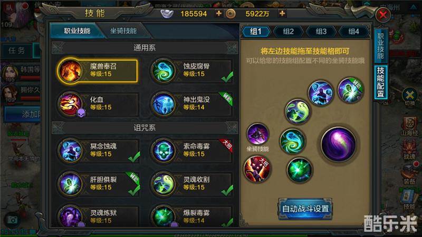
Task: Switch to skill group 组2
Action: tap(288, 32)
